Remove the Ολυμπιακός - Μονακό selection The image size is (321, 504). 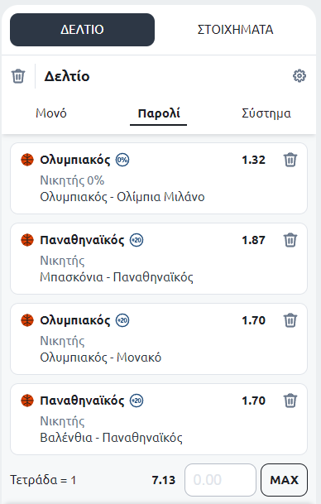tap(290, 320)
